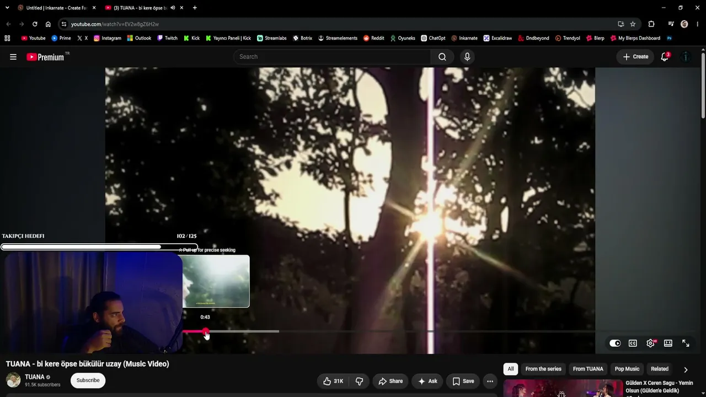
Task: Open the Trendyol bookmark
Action: 568,38
